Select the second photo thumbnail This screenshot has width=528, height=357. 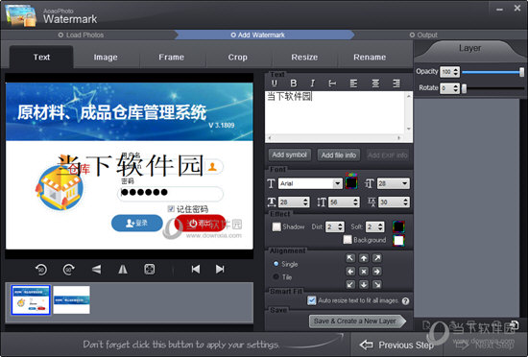(71, 299)
